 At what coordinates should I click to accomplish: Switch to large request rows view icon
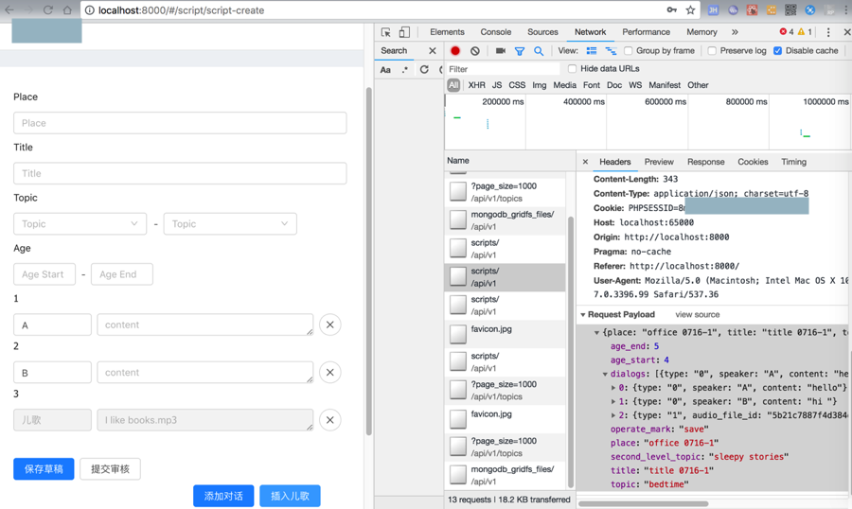pyautogui.click(x=591, y=50)
